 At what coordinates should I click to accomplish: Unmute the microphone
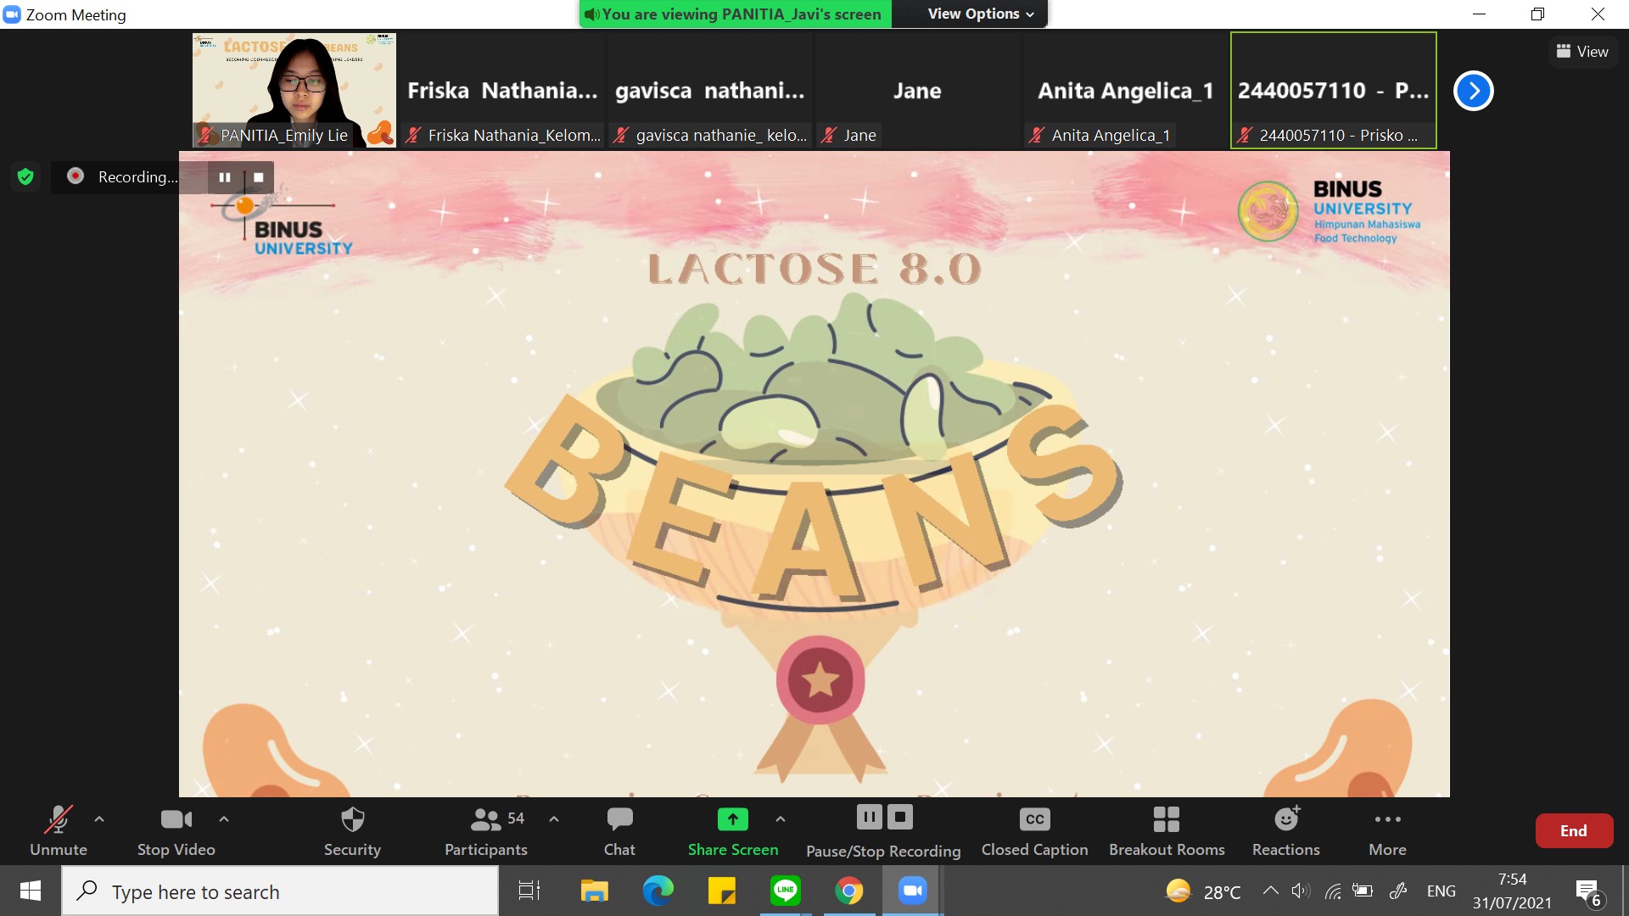(x=58, y=831)
